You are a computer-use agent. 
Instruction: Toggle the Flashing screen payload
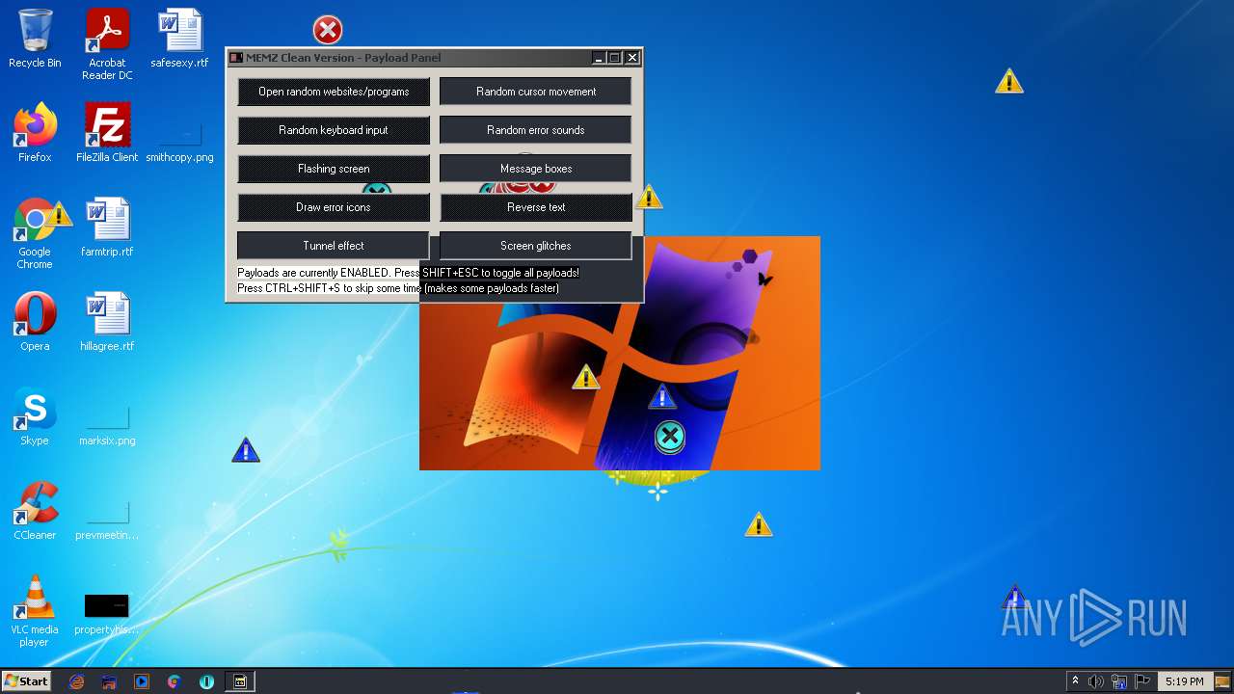coord(334,169)
